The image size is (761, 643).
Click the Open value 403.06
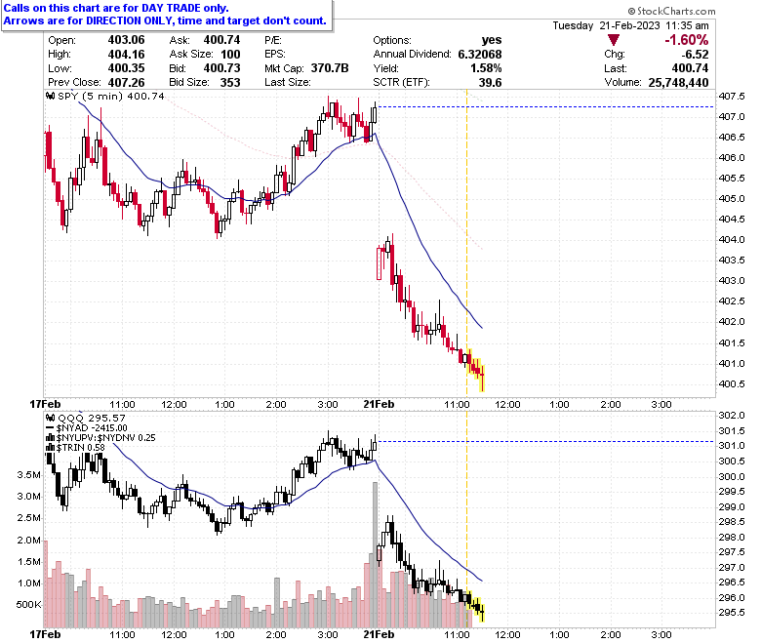126,40
